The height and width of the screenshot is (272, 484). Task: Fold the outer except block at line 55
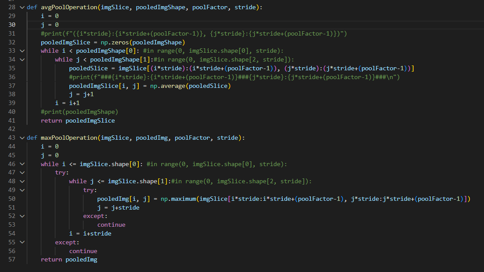tap(22, 242)
